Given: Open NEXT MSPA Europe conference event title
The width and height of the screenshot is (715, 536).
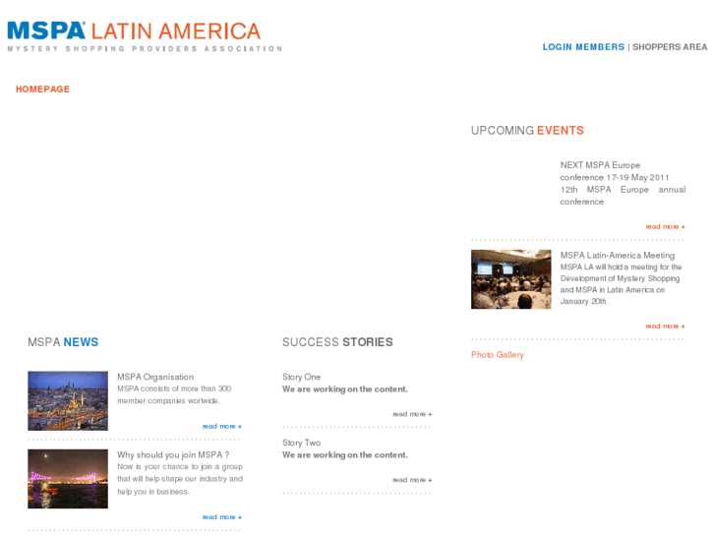Looking at the screenshot, I should pos(615,171).
